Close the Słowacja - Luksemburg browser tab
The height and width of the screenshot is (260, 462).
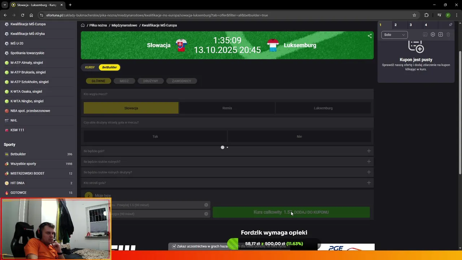[61, 5]
